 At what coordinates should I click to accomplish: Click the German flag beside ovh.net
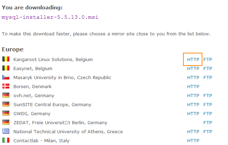6,95
